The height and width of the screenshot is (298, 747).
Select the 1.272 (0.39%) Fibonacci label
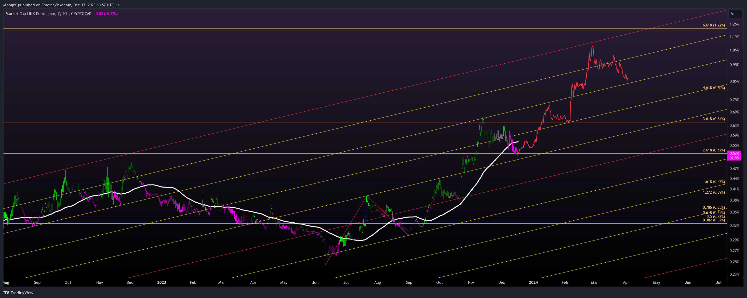tap(714, 192)
